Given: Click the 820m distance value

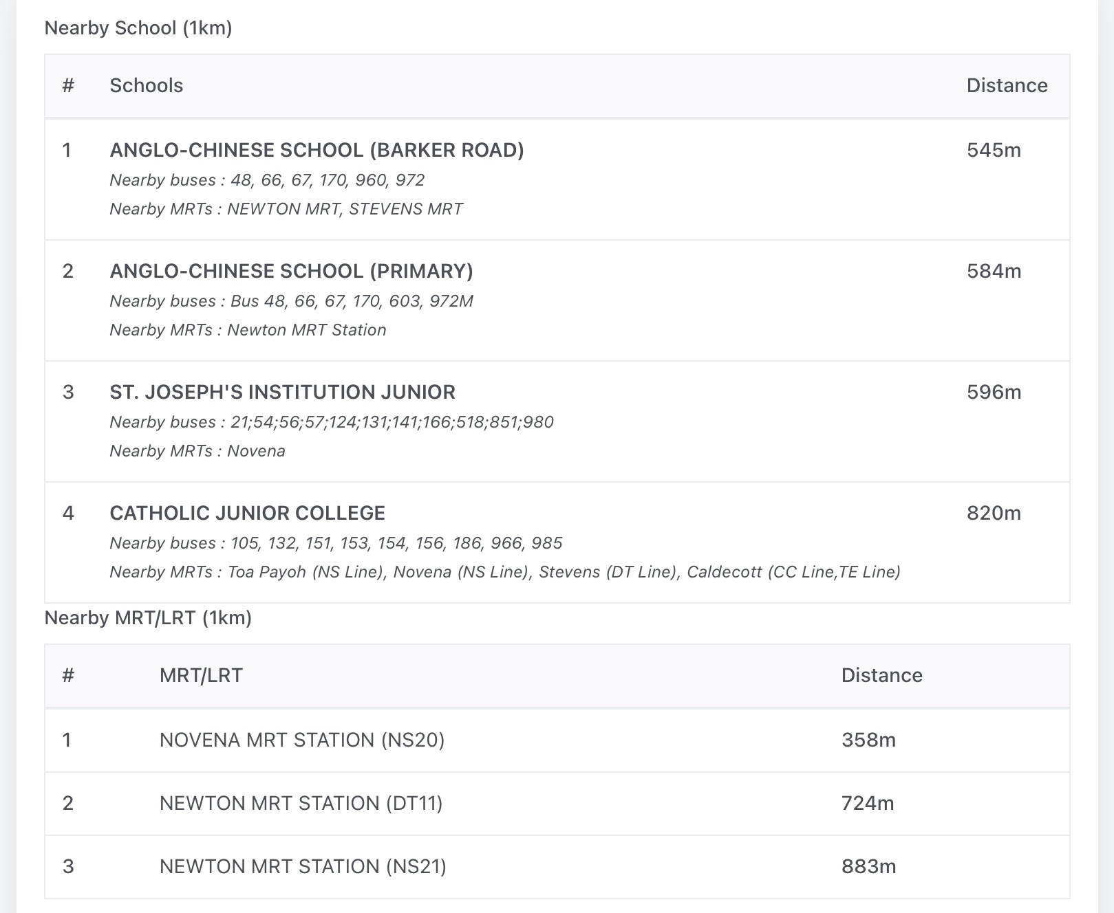Looking at the screenshot, I should [994, 513].
